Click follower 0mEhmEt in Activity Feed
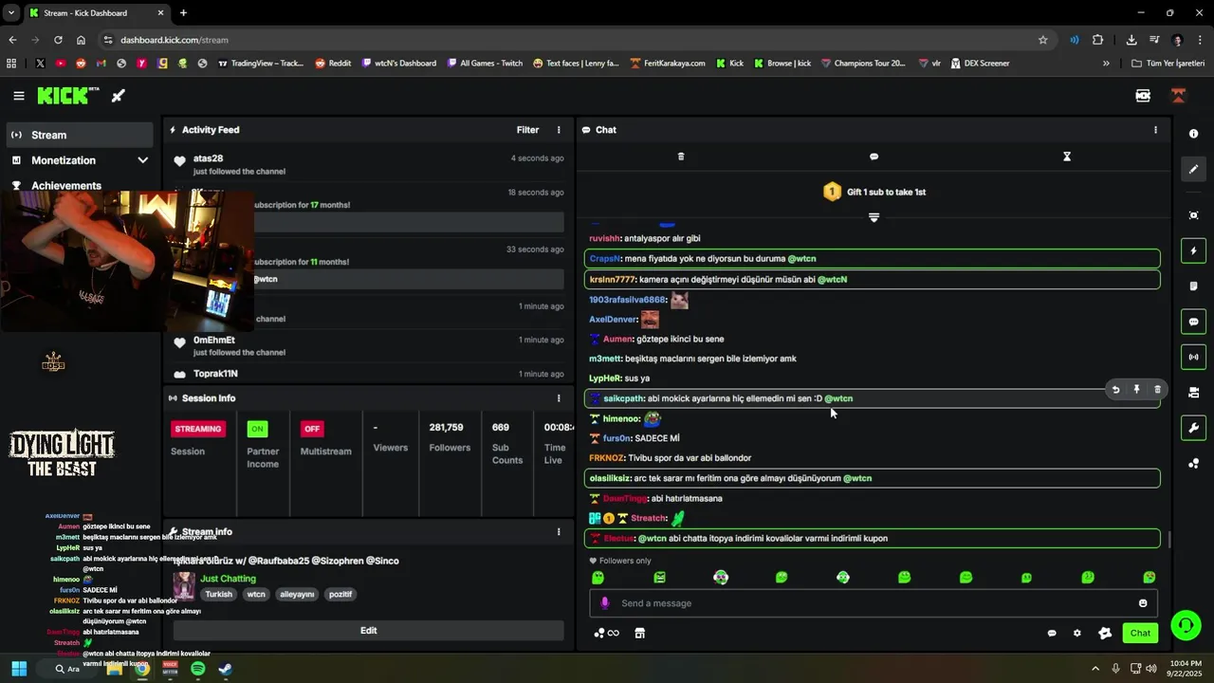Screen dimensions: 1214x683 pyautogui.click(x=213, y=340)
